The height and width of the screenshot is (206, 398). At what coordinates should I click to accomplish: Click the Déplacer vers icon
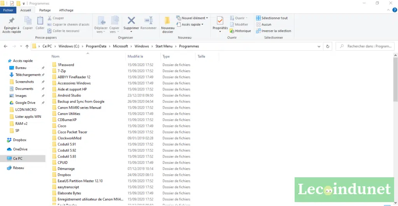point(101,20)
